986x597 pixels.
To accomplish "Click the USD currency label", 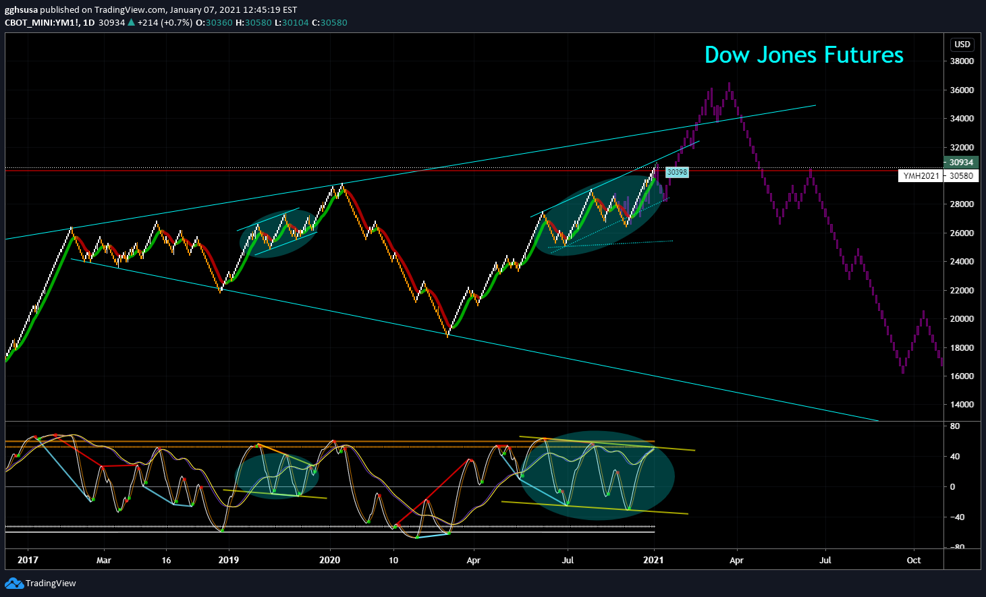I will (962, 45).
